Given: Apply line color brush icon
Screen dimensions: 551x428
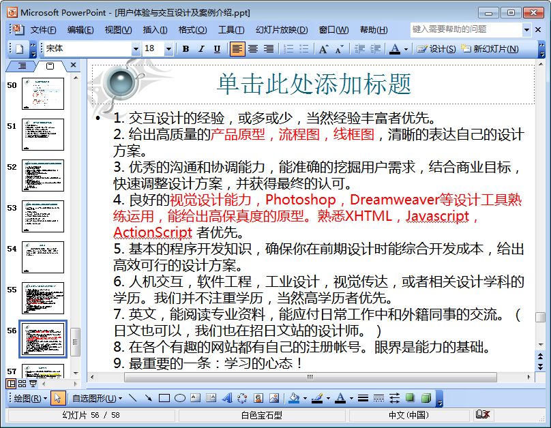Looking at the screenshot, I should tap(317, 398).
